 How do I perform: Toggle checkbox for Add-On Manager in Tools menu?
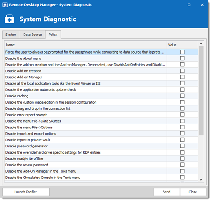183,171
